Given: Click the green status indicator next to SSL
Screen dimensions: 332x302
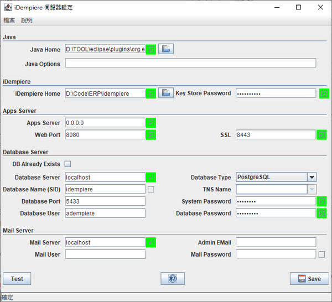Looking at the screenshot, I should tap(322, 134).
